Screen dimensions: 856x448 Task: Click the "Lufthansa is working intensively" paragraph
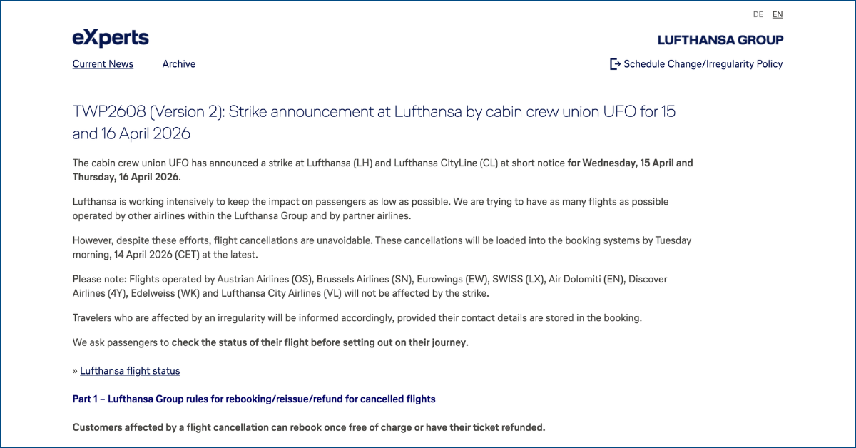click(370, 209)
